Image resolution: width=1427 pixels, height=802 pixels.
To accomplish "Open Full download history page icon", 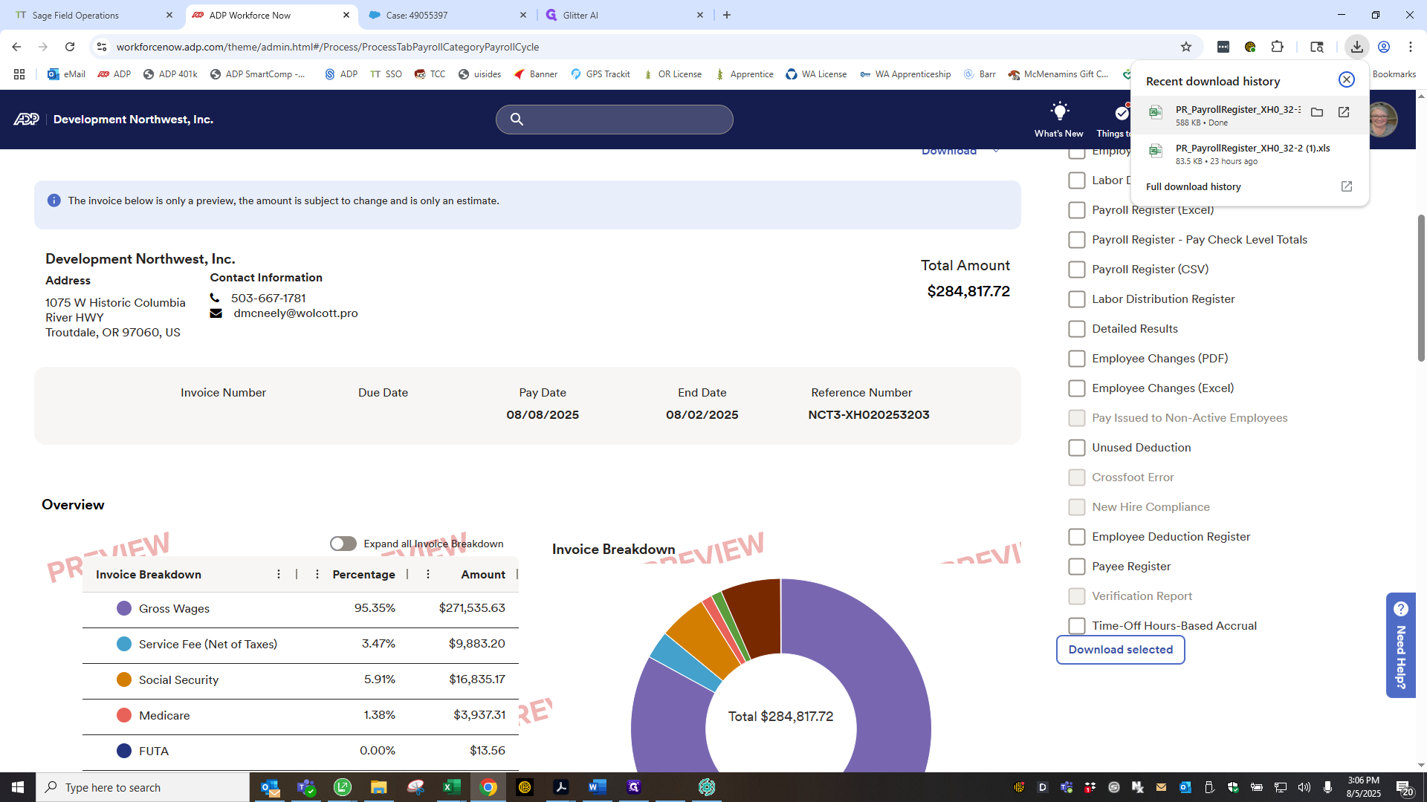I will pyautogui.click(x=1347, y=186).
